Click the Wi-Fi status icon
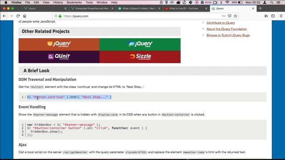The image size is (285, 160). click(227, 2)
